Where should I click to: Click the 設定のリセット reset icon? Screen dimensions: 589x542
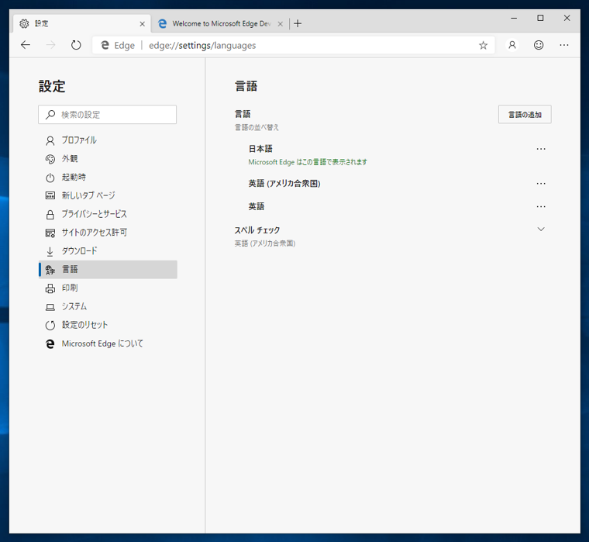[x=50, y=325]
